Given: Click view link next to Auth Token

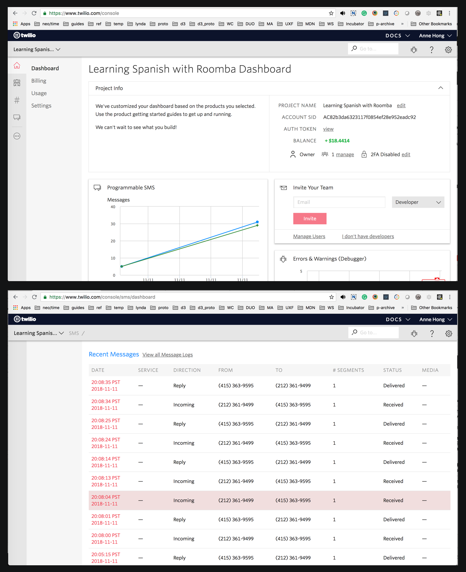Looking at the screenshot, I should click(328, 129).
